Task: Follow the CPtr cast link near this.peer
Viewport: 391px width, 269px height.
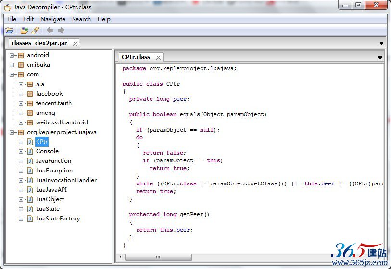Action: coord(362,184)
